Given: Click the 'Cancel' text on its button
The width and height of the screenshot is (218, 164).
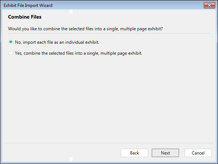Looking at the screenshot, I should (198, 153).
